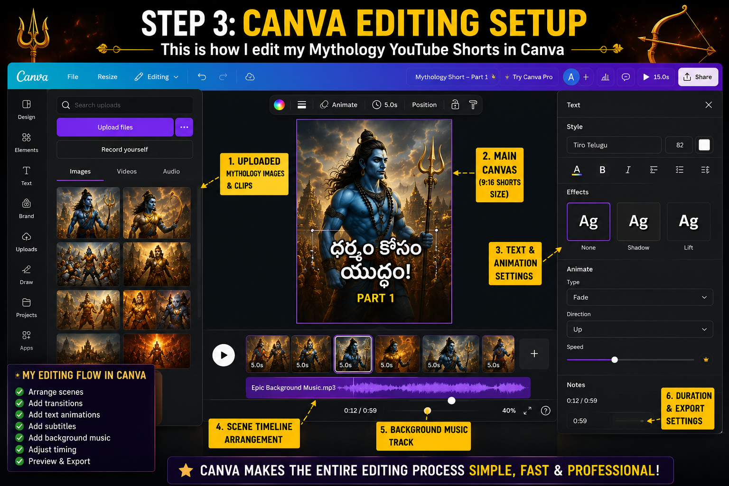The height and width of the screenshot is (486, 729).
Task: Add a new scene with the plus button
Action: pos(534,354)
